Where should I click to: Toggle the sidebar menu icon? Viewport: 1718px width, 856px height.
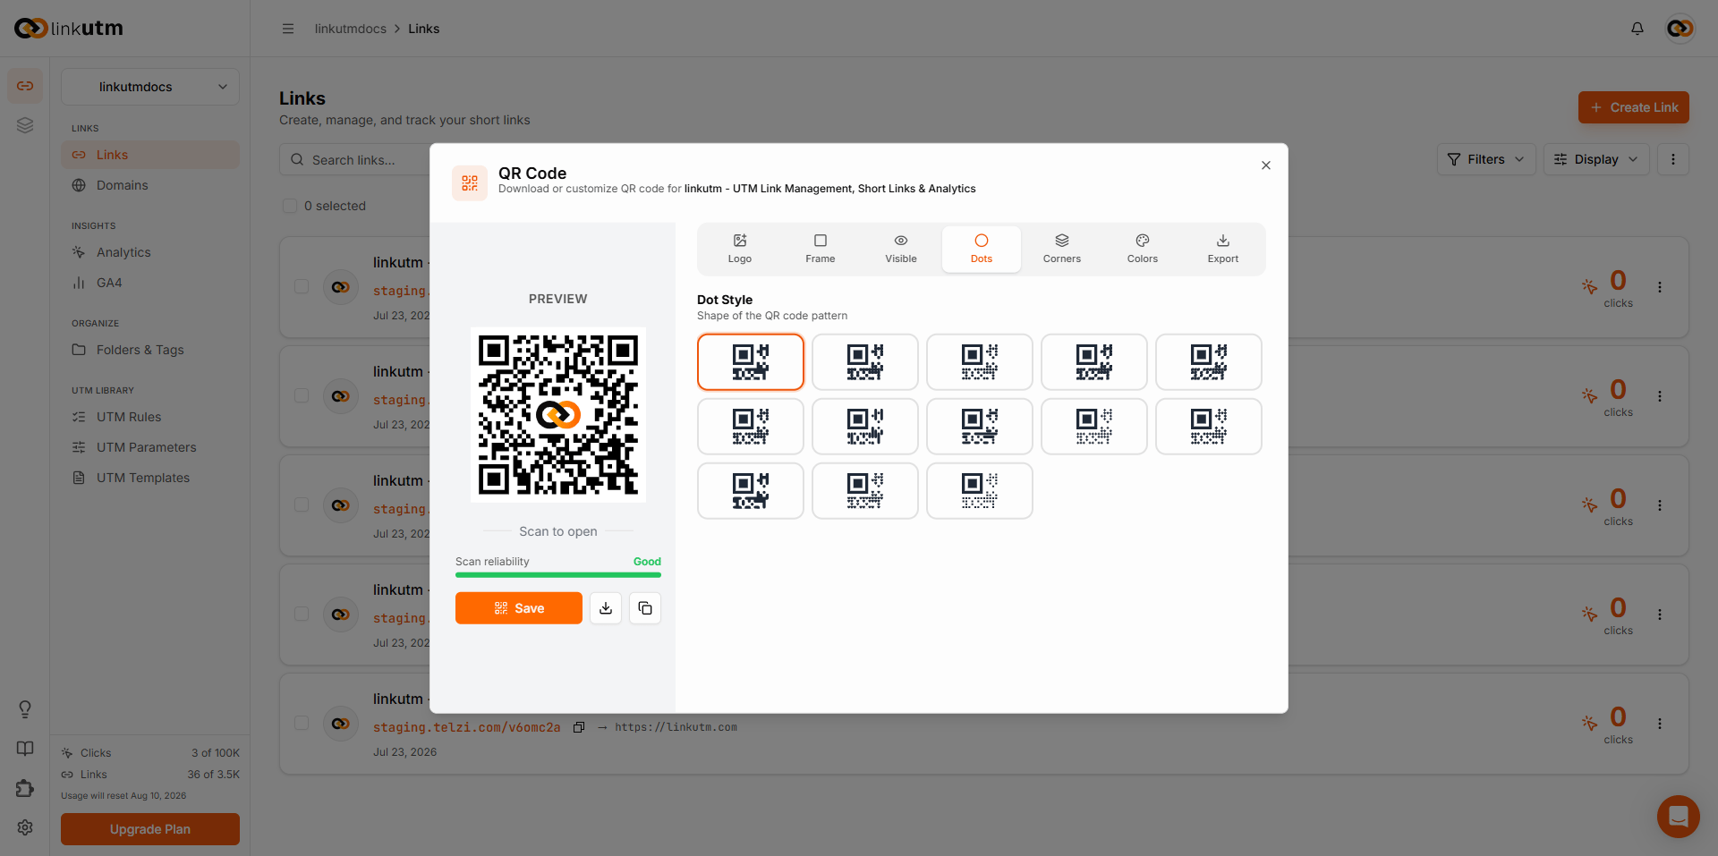click(x=288, y=29)
